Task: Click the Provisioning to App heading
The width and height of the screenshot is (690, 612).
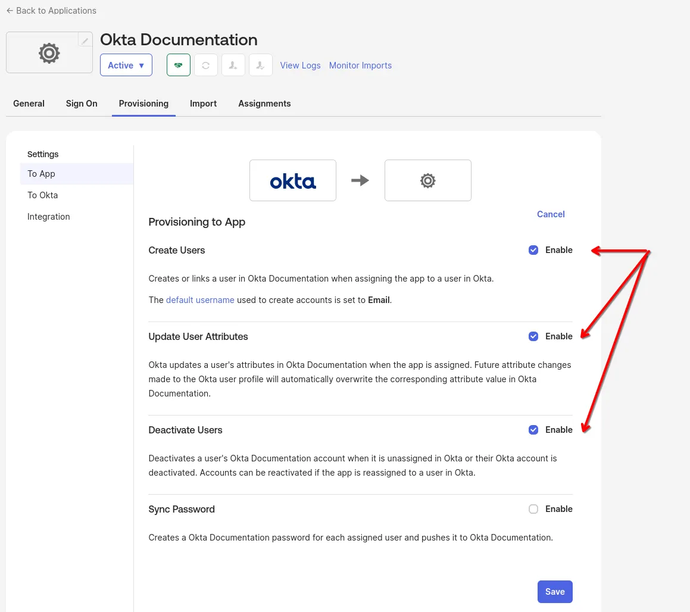Action: point(196,221)
